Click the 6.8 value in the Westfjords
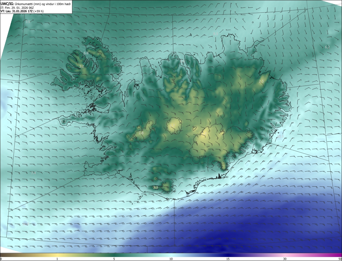Viewport: 342px width, 261px height. (86, 53)
